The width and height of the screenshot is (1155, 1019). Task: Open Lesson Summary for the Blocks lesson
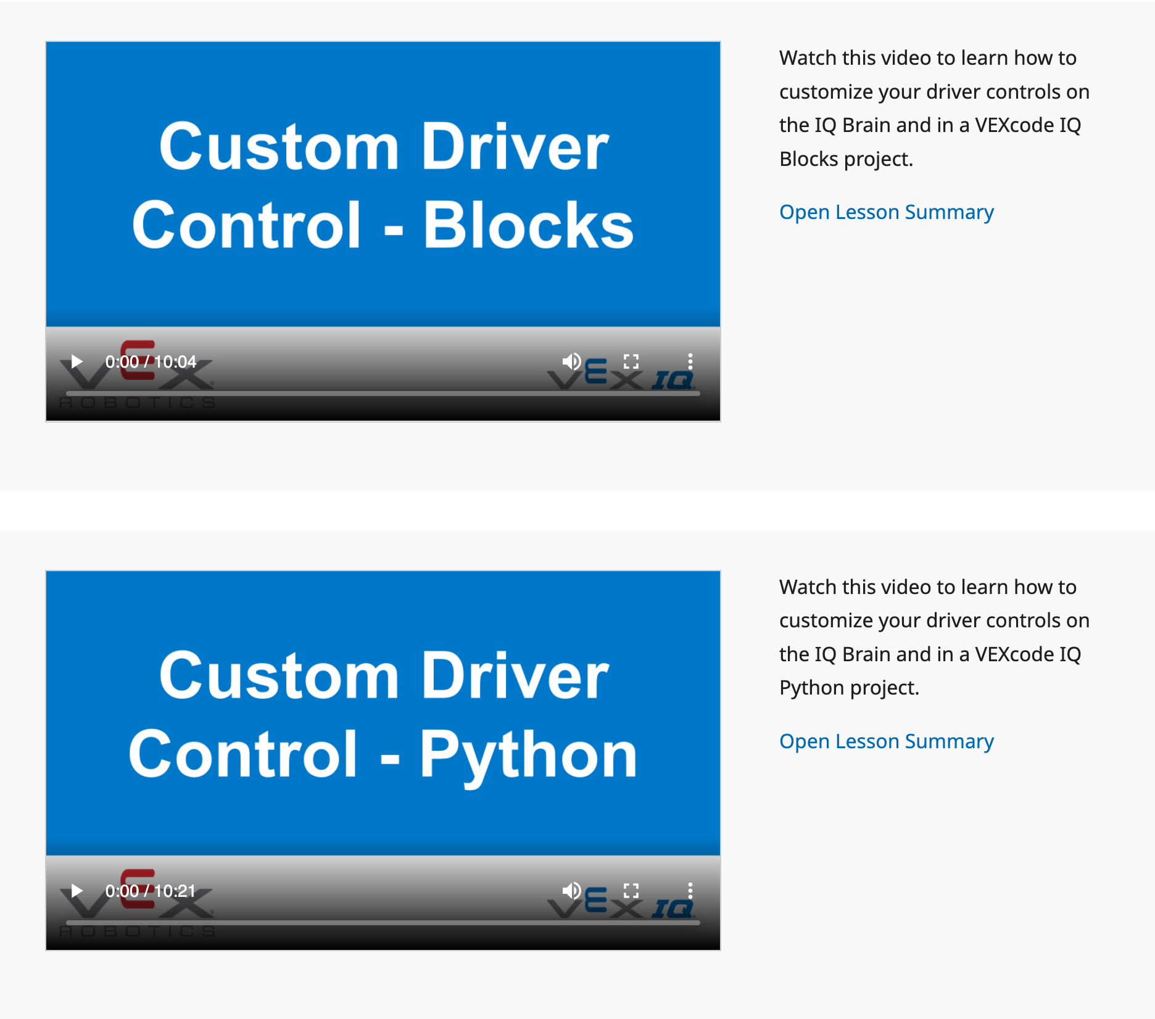click(887, 212)
